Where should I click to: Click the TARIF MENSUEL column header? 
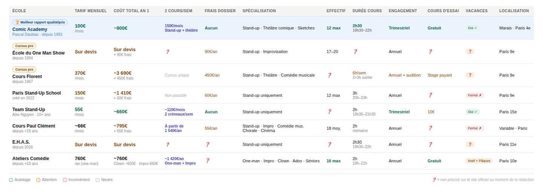click(x=91, y=11)
